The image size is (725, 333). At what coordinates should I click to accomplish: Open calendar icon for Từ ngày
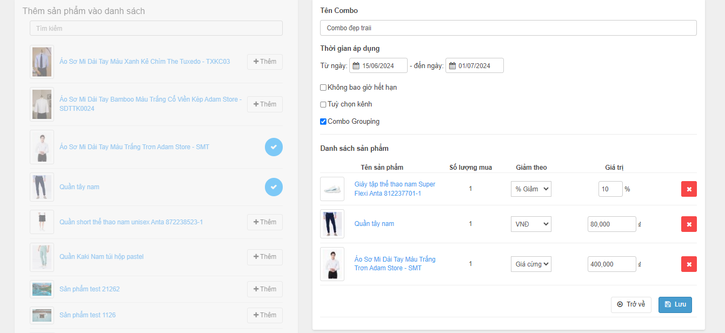(356, 66)
